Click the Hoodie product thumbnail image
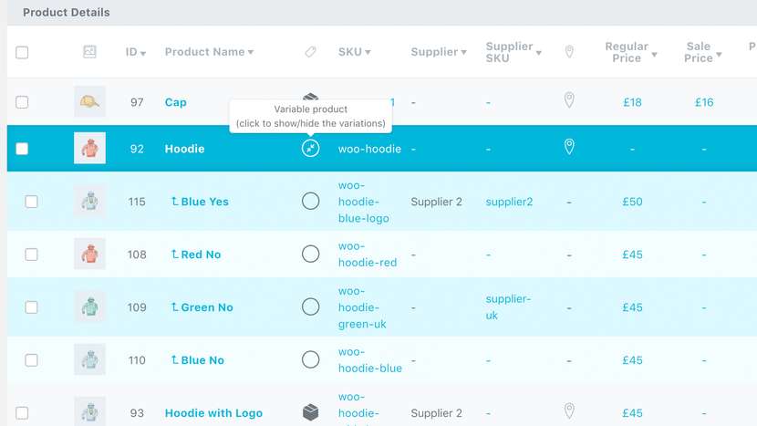Screen dimensions: 757x426 tap(89, 148)
